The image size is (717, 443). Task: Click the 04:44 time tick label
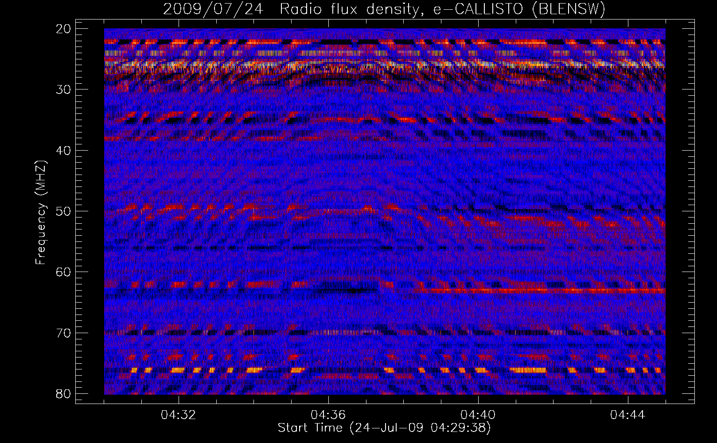pyautogui.click(x=628, y=415)
